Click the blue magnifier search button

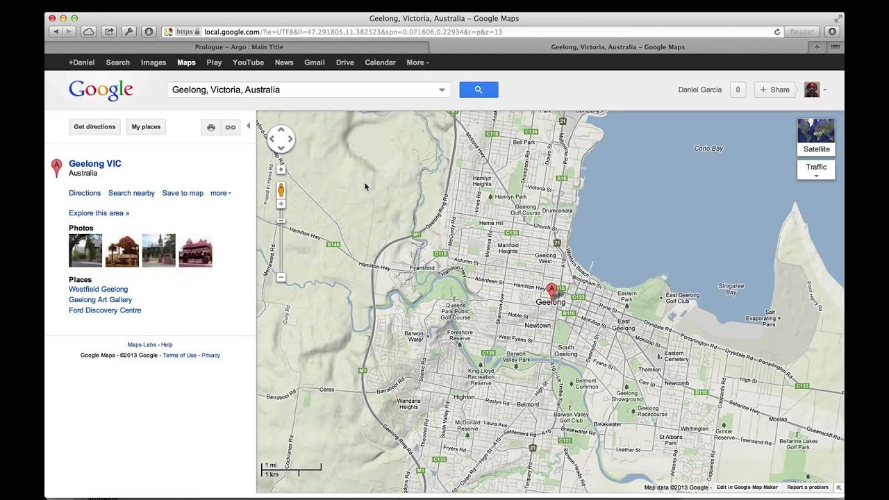(479, 90)
